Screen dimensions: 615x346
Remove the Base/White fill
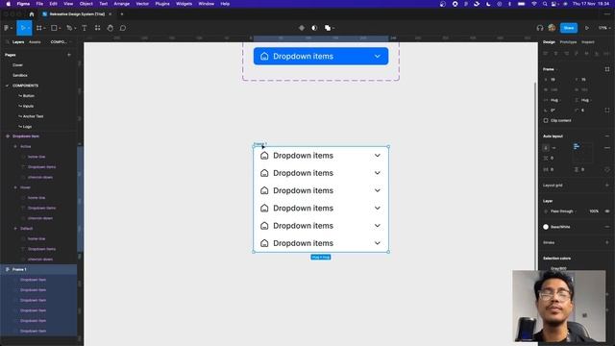click(607, 227)
